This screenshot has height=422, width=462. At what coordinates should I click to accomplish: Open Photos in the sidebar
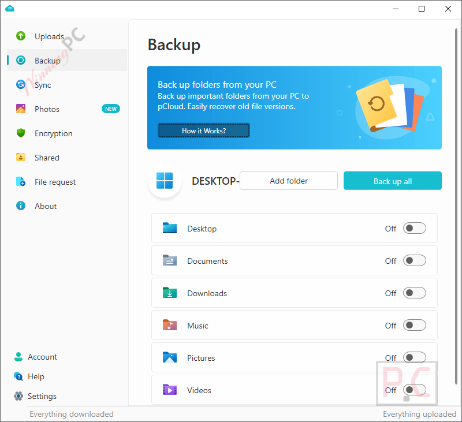coord(67,109)
